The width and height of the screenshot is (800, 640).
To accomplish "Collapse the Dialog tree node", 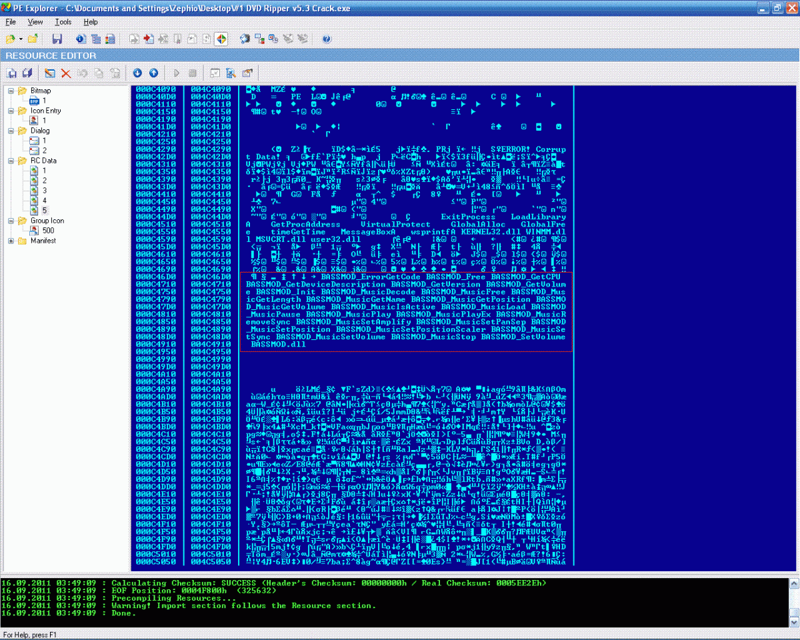I will pyautogui.click(x=11, y=131).
